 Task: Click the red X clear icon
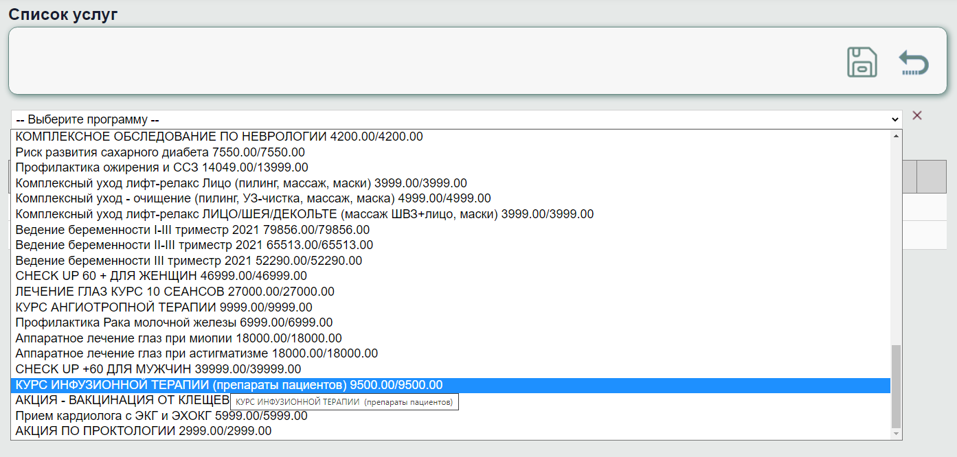tap(916, 115)
